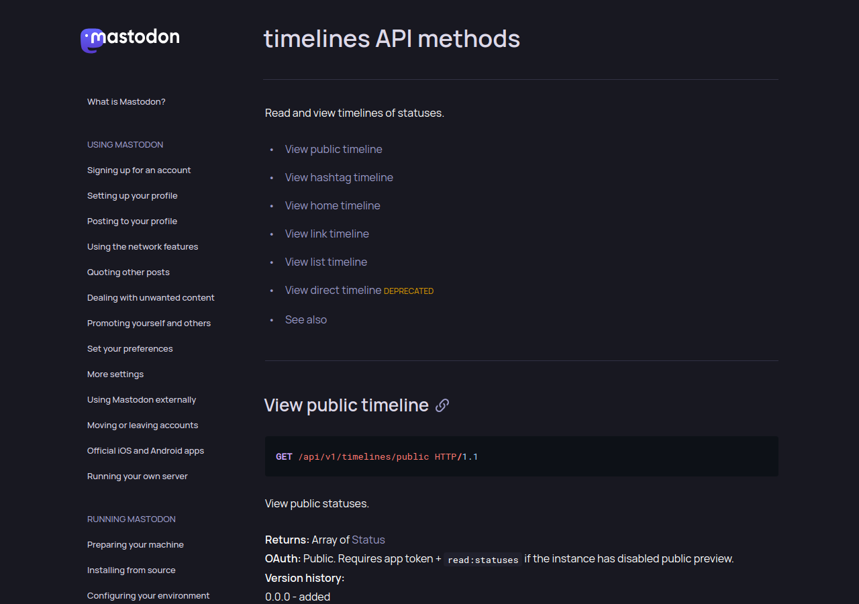
Task: Click the RUNNING MASTODON section heading
Action: pyautogui.click(x=132, y=519)
